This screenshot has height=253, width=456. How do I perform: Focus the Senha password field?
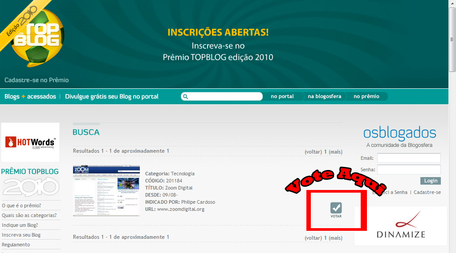click(x=409, y=170)
